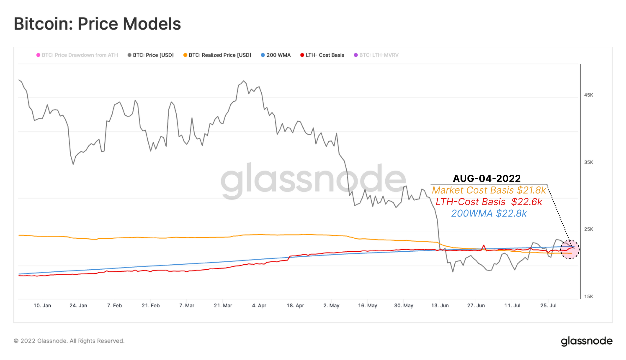
Task: Click the pink Price Drawdown legend dot
Action: [x=38, y=55]
